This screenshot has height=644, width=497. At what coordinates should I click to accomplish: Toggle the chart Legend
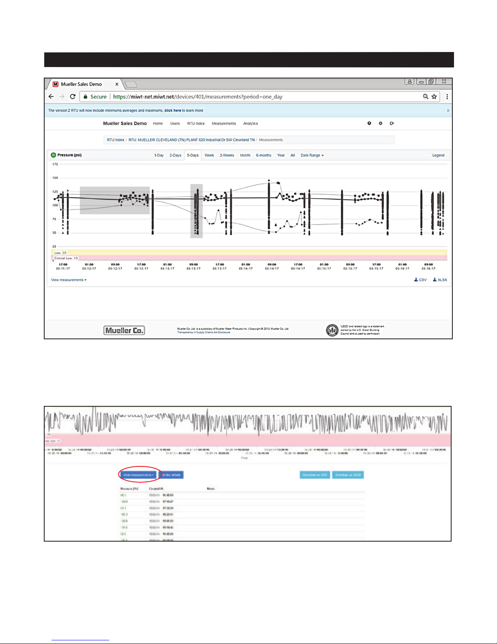[438, 156]
